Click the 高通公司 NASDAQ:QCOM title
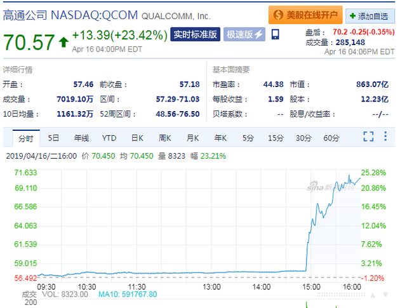The image size is (400, 308). pos(70,15)
